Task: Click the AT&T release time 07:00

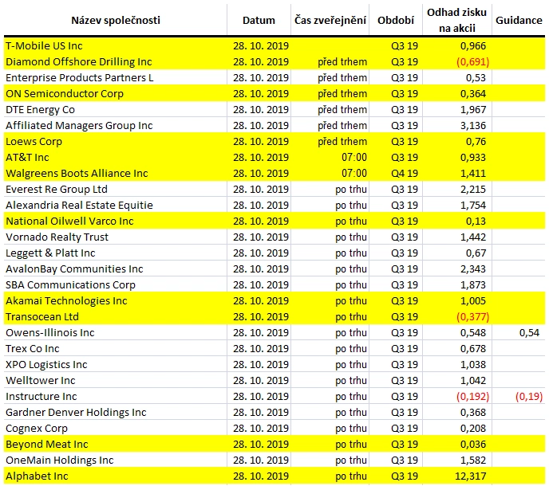Action: click(x=354, y=158)
